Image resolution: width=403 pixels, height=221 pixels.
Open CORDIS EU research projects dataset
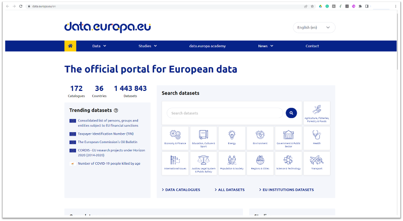pos(111,153)
